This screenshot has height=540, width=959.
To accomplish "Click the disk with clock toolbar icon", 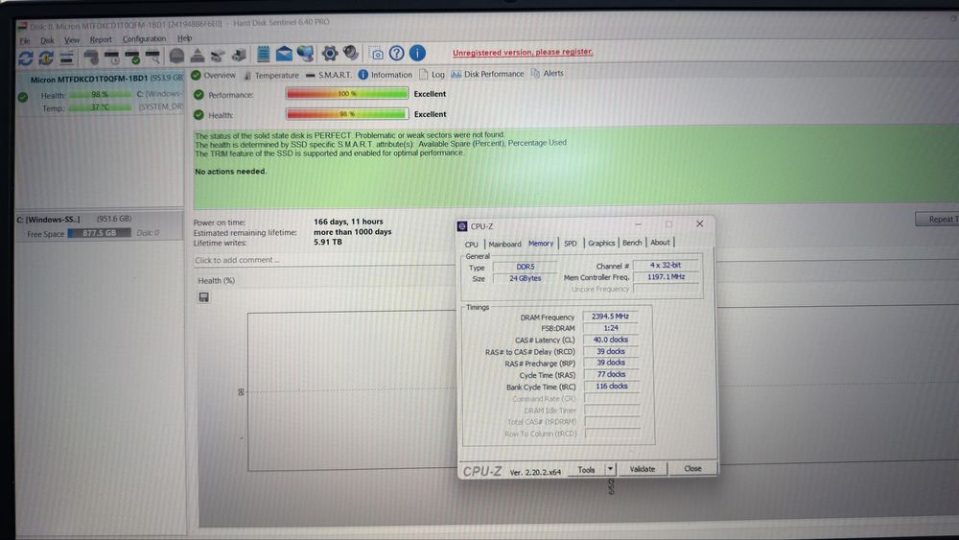I will coord(112,58).
